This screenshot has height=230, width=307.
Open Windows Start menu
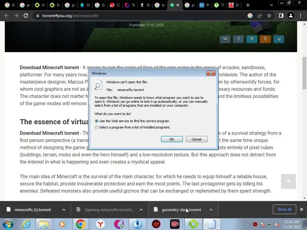coord(8,224)
